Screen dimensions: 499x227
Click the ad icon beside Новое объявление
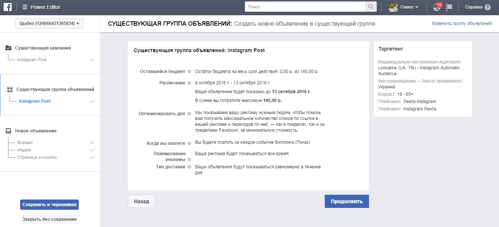tap(8, 131)
